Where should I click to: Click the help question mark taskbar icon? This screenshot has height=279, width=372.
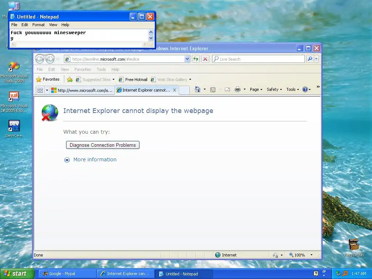click(316, 274)
